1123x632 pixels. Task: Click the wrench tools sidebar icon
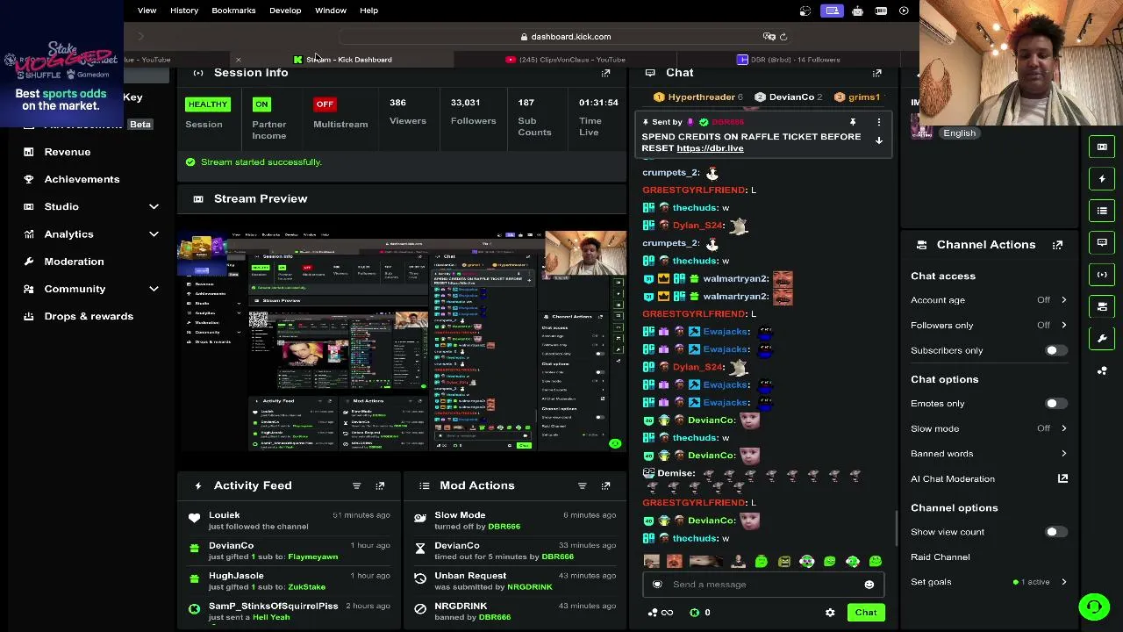point(1102,338)
